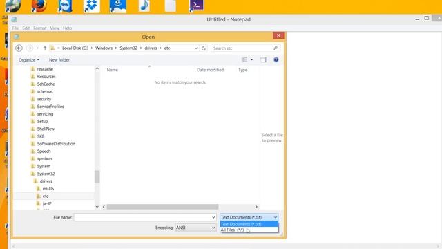Toggle the preview pane icon
The image size is (442, 249).
click(x=263, y=60)
